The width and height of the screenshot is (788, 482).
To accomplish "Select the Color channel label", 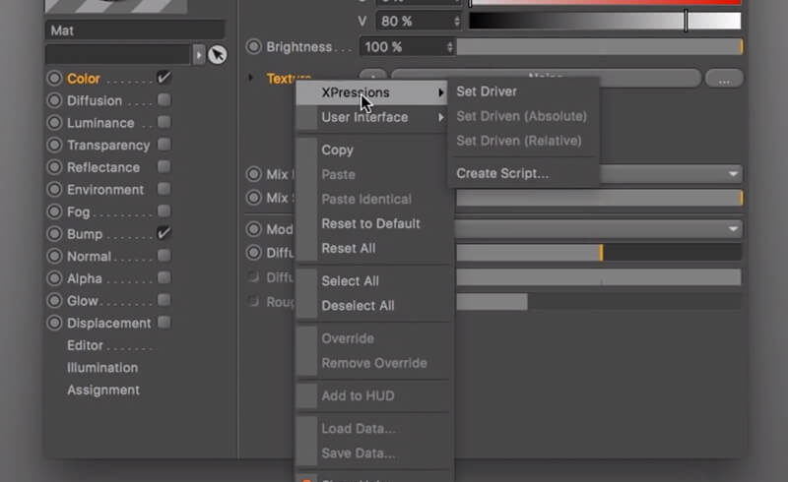I will click(x=84, y=79).
